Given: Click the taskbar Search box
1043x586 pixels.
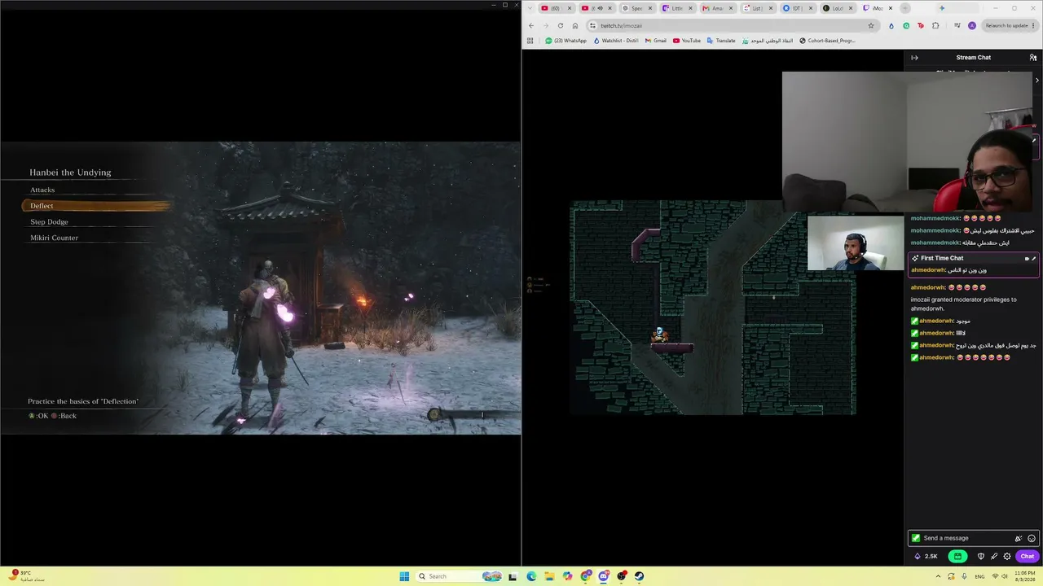Looking at the screenshot, I should (459, 576).
